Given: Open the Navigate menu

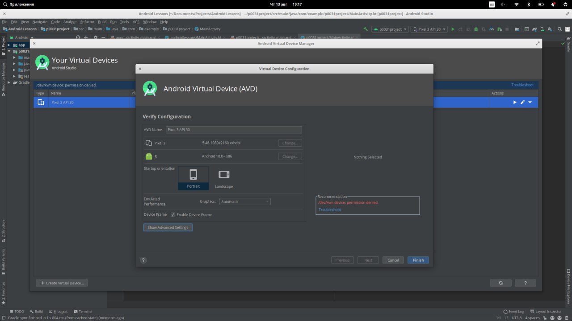Looking at the screenshot, I should tap(40, 22).
